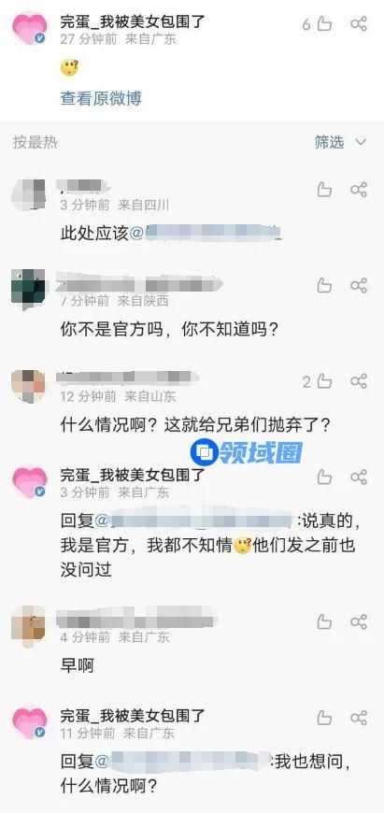The height and width of the screenshot is (813, 384).
Task: Open the top pink heart avatar profile
Action: pos(30,29)
